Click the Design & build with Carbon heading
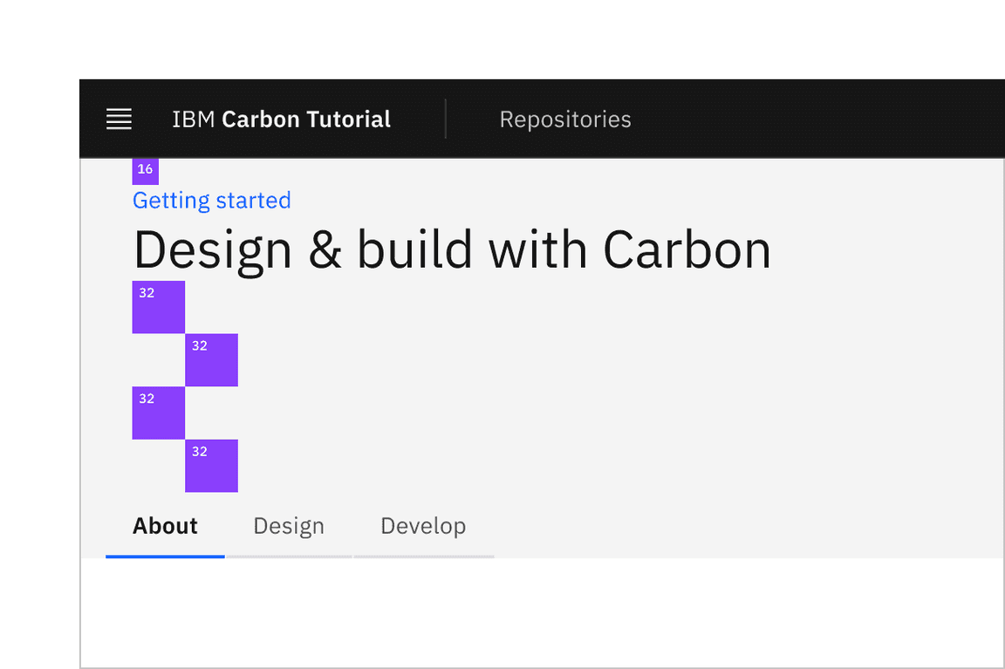Screen dimensions: 1005x669 point(451,249)
